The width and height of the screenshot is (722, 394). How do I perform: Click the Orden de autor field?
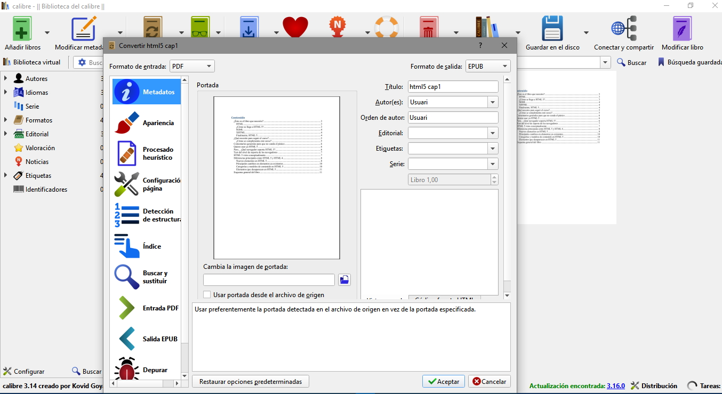(453, 118)
